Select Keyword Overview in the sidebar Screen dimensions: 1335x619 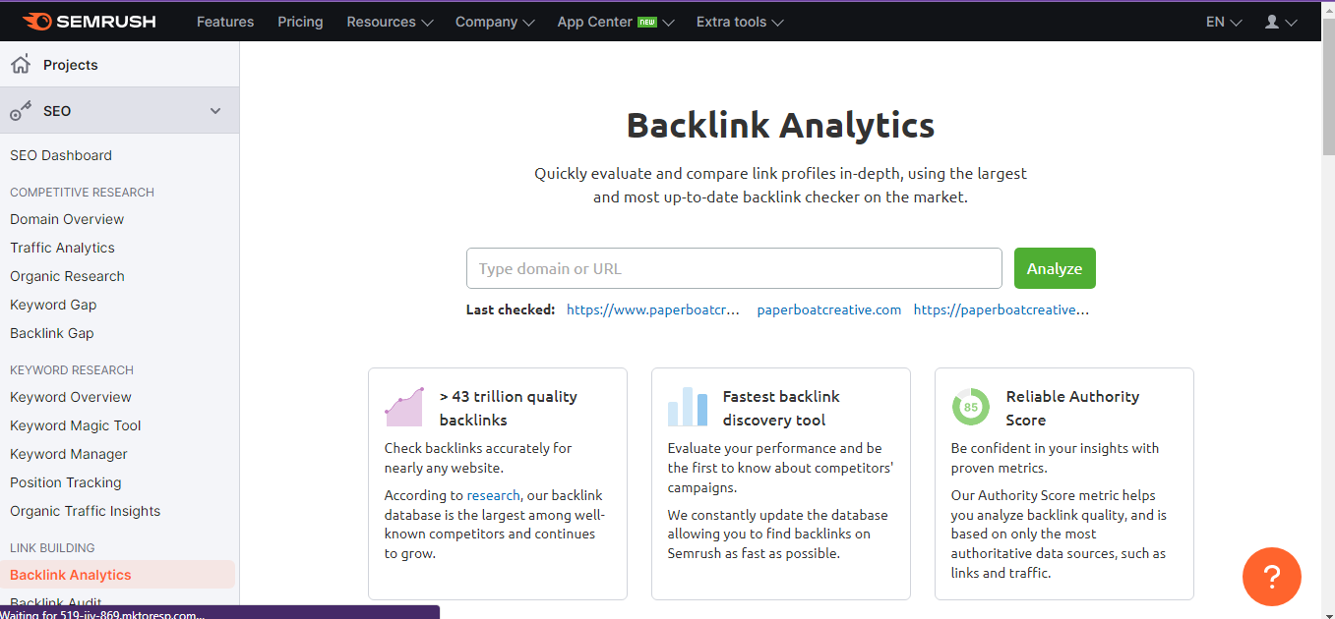click(x=71, y=397)
